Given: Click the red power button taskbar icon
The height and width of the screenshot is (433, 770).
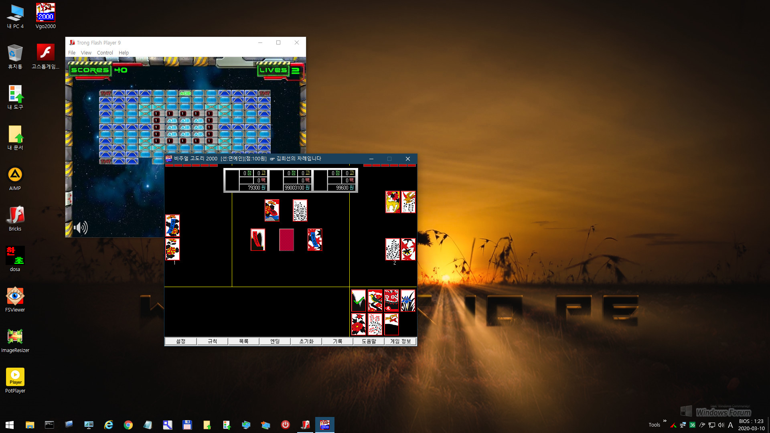Looking at the screenshot, I should tap(285, 425).
